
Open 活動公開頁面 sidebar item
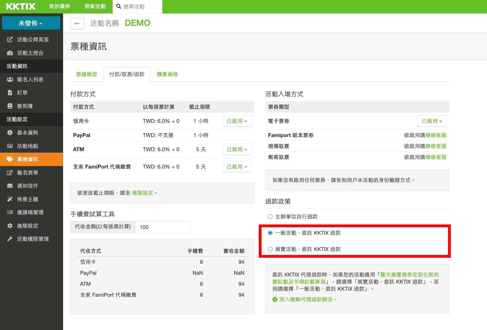click(32, 40)
